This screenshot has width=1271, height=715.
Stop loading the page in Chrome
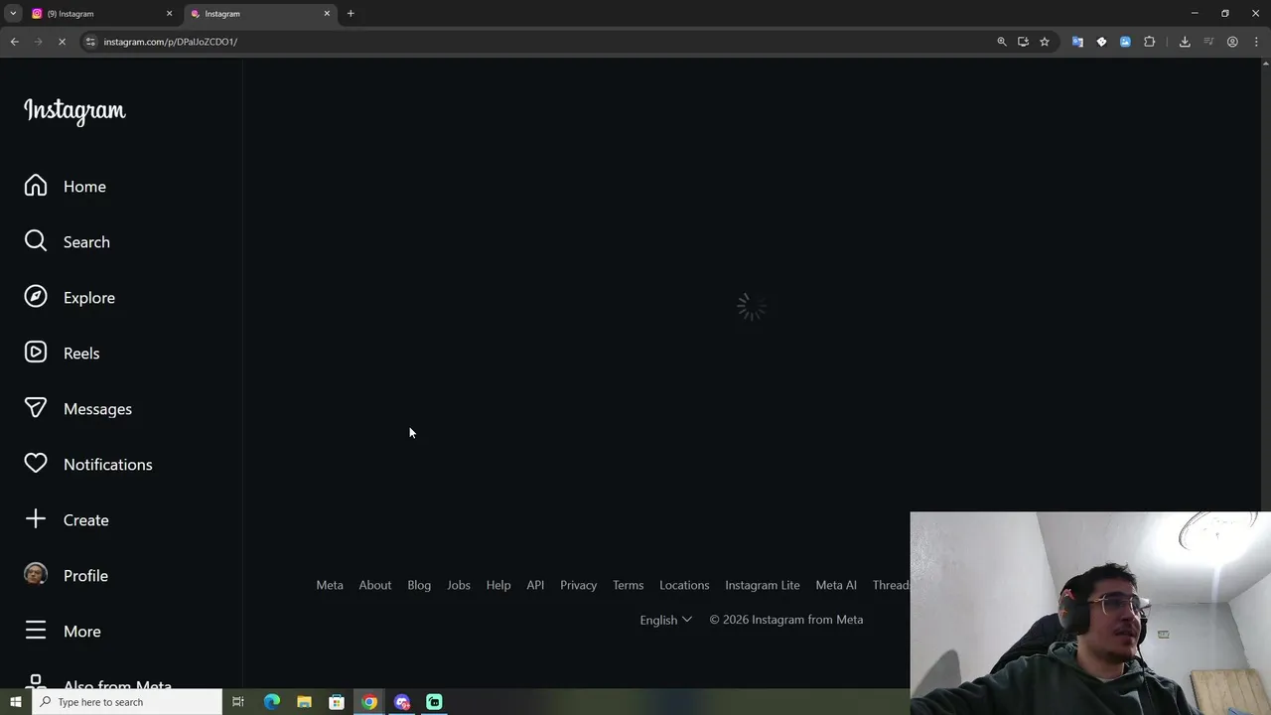pos(62,42)
